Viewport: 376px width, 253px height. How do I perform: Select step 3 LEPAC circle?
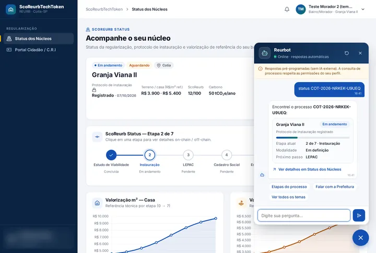(188, 155)
